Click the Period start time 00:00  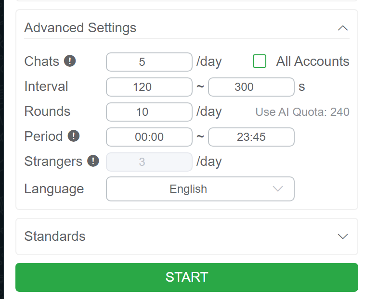point(149,137)
